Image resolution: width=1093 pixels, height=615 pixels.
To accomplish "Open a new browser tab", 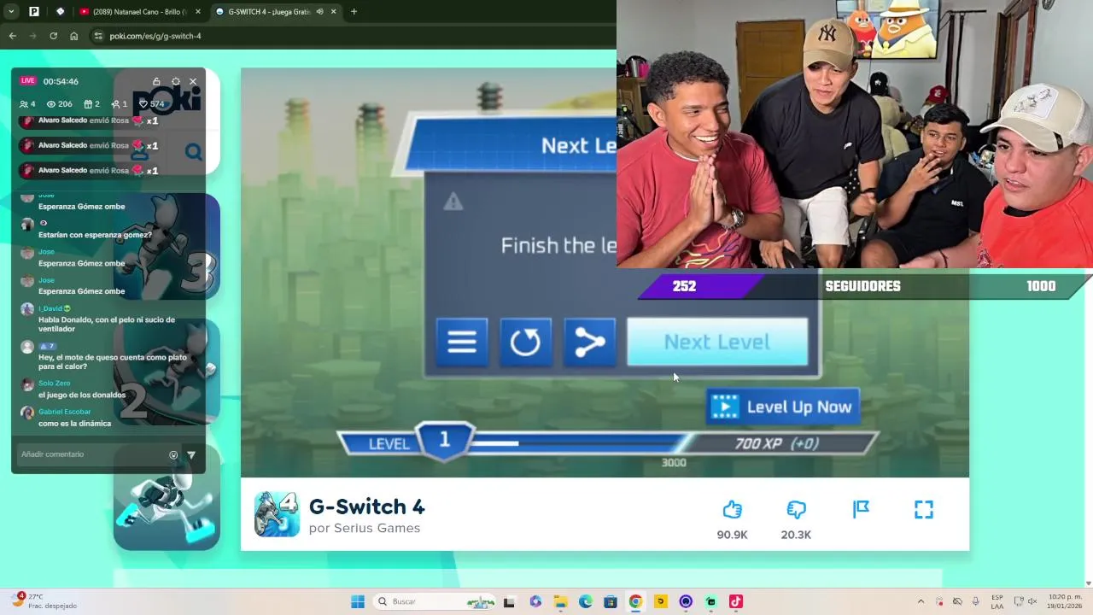I will click(354, 12).
